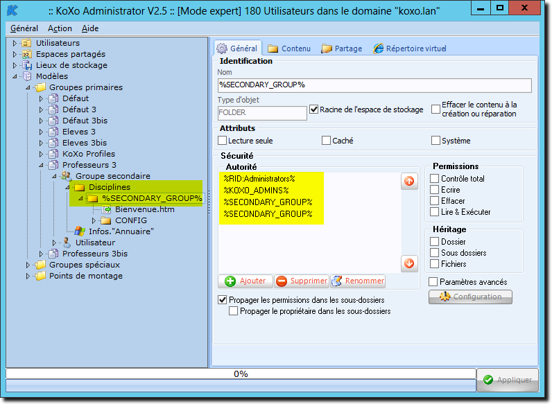Click the KoXo logo icon in title bar
The width and height of the screenshot is (552, 404).
pos(12,10)
